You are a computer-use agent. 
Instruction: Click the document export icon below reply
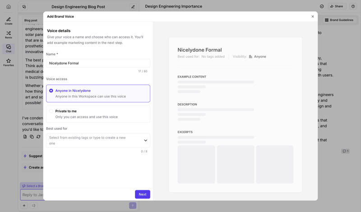click(x=25, y=137)
